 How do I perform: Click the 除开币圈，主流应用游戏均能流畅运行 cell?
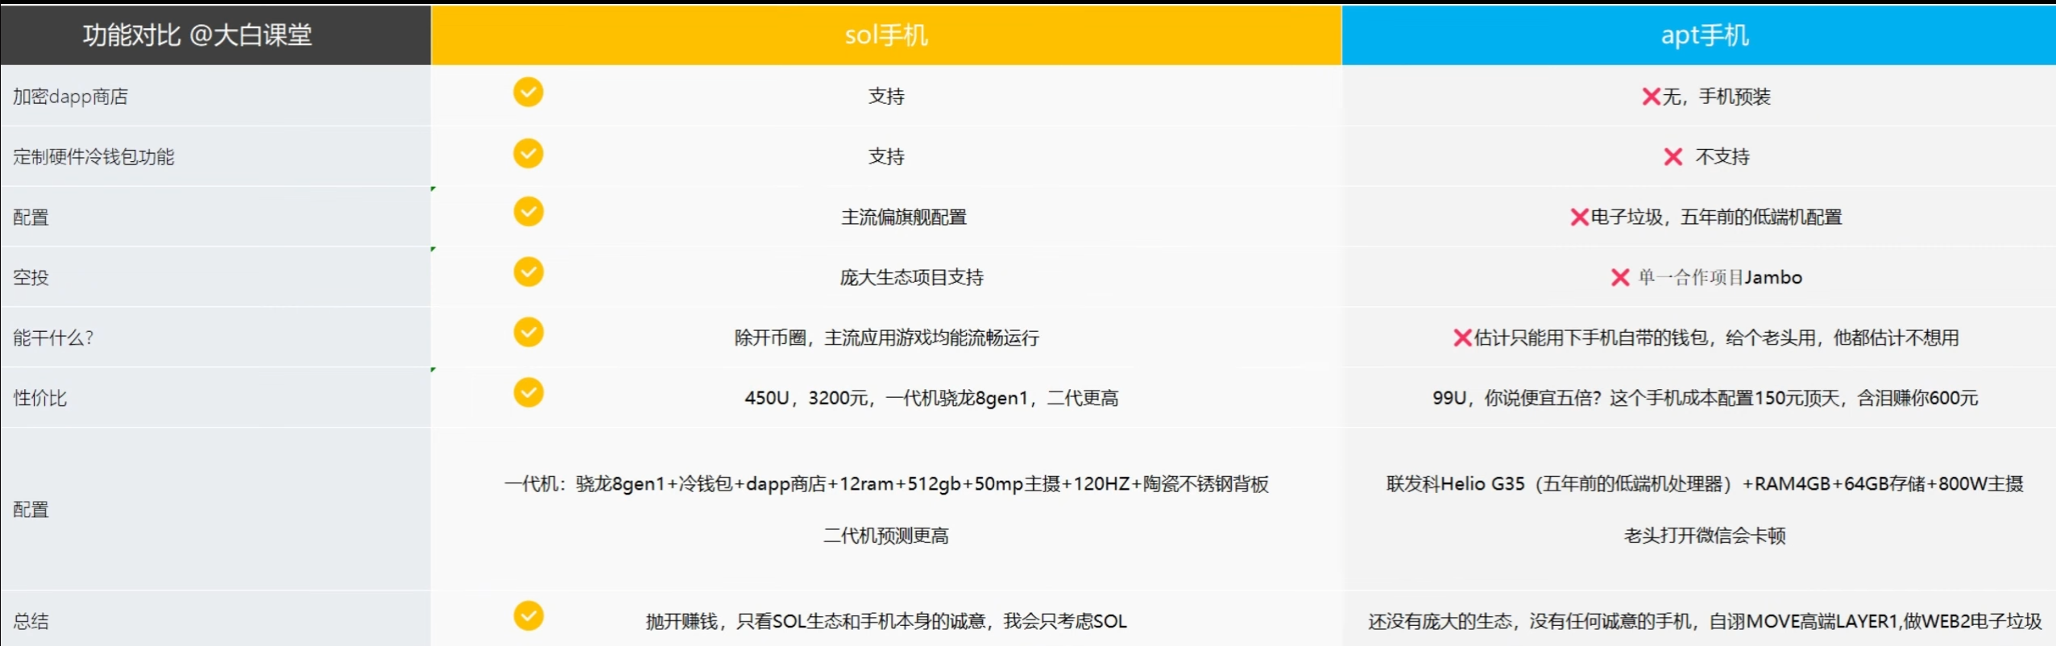(886, 338)
